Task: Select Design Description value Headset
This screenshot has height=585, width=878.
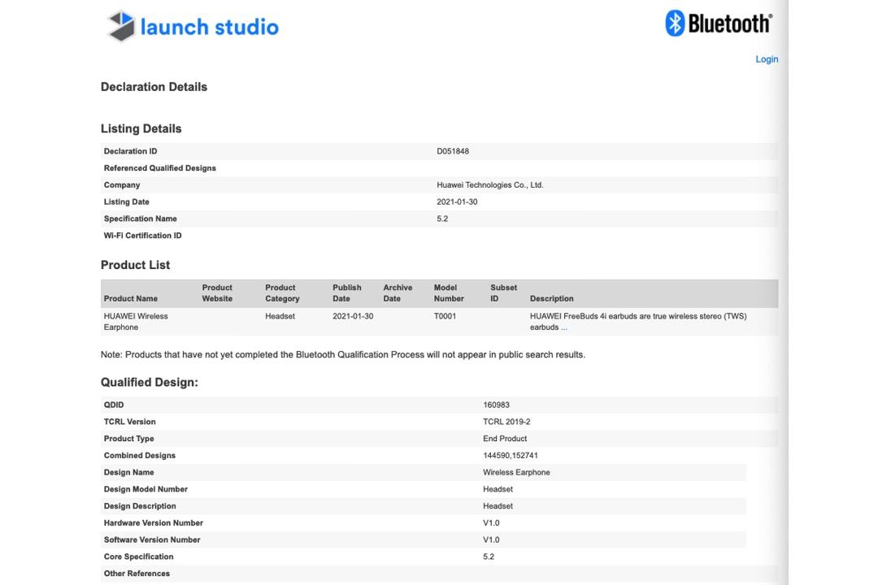Action: (498, 505)
